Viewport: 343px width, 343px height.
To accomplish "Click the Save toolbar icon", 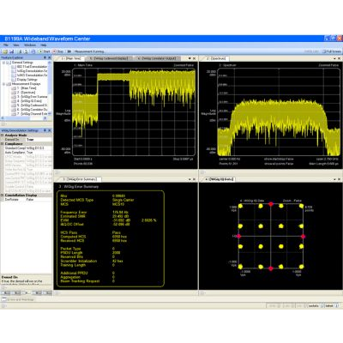I will pos(12,51).
